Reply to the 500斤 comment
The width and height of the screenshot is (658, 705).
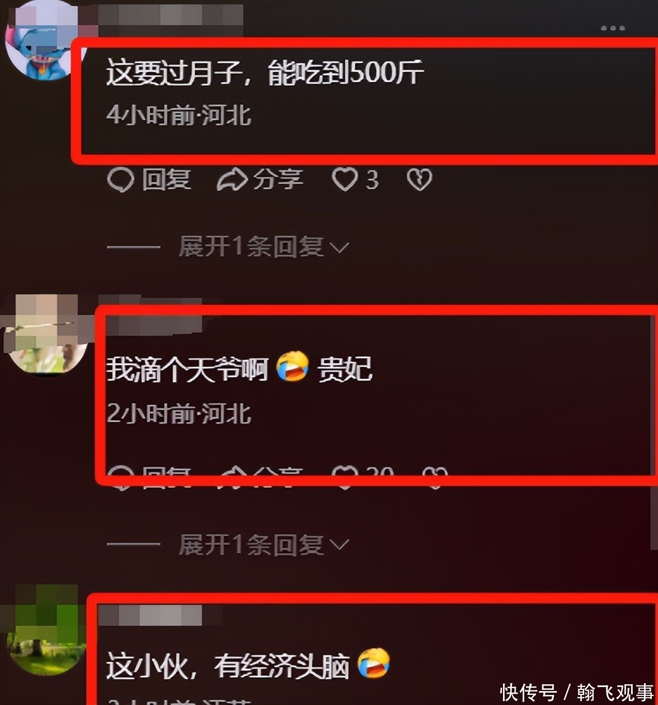coord(149,180)
